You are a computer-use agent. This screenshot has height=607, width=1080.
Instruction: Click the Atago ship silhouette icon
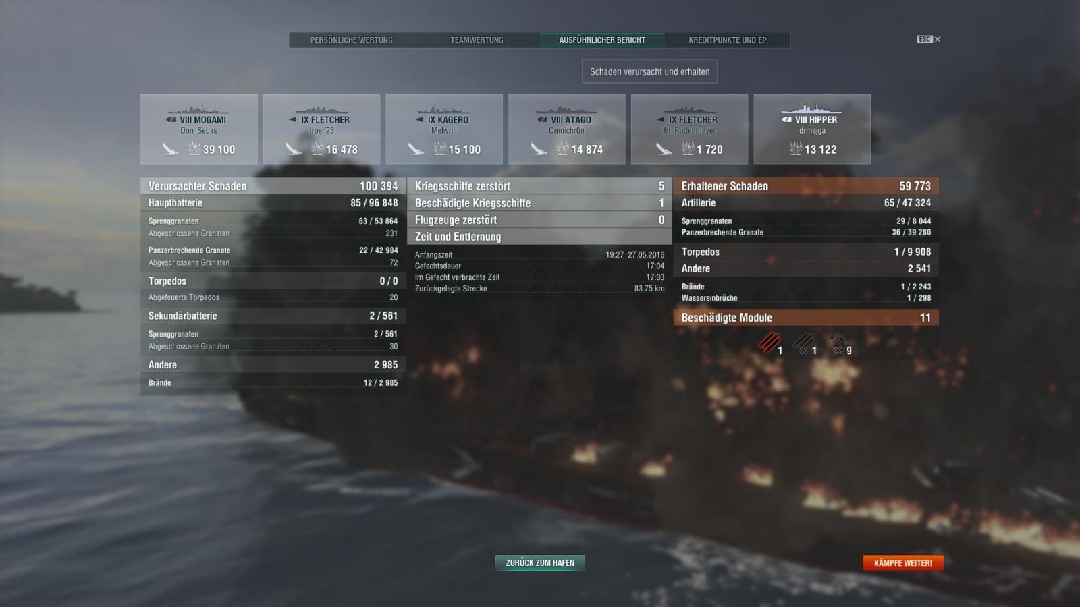click(x=566, y=109)
